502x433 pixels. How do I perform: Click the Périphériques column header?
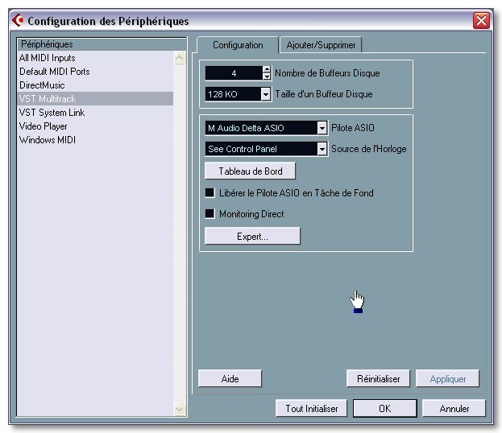102,44
